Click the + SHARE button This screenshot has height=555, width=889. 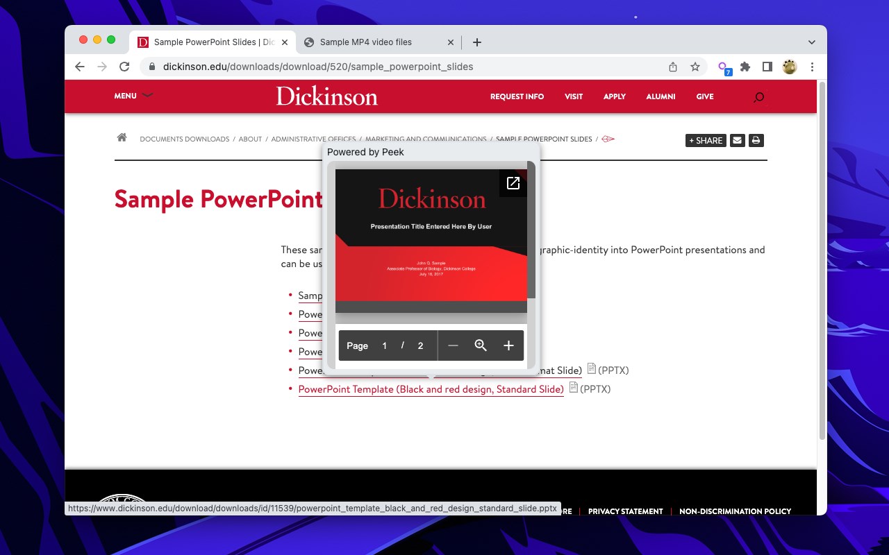(x=706, y=140)
